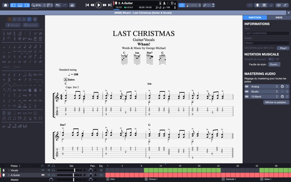Open the style sheet via Ouvrir button

point(275,64)
